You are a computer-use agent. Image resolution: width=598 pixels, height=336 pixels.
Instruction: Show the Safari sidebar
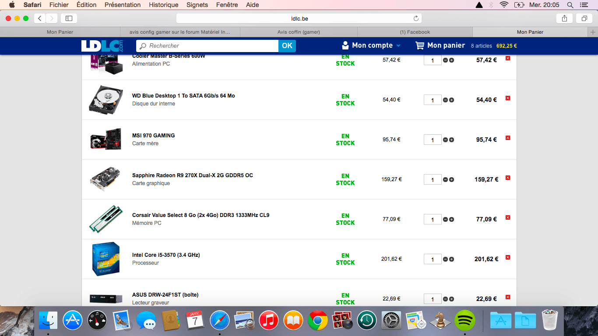pyautogui.click(x=69, y=18)
